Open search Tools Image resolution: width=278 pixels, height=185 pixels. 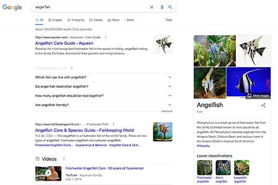click(x=169, y=20)
